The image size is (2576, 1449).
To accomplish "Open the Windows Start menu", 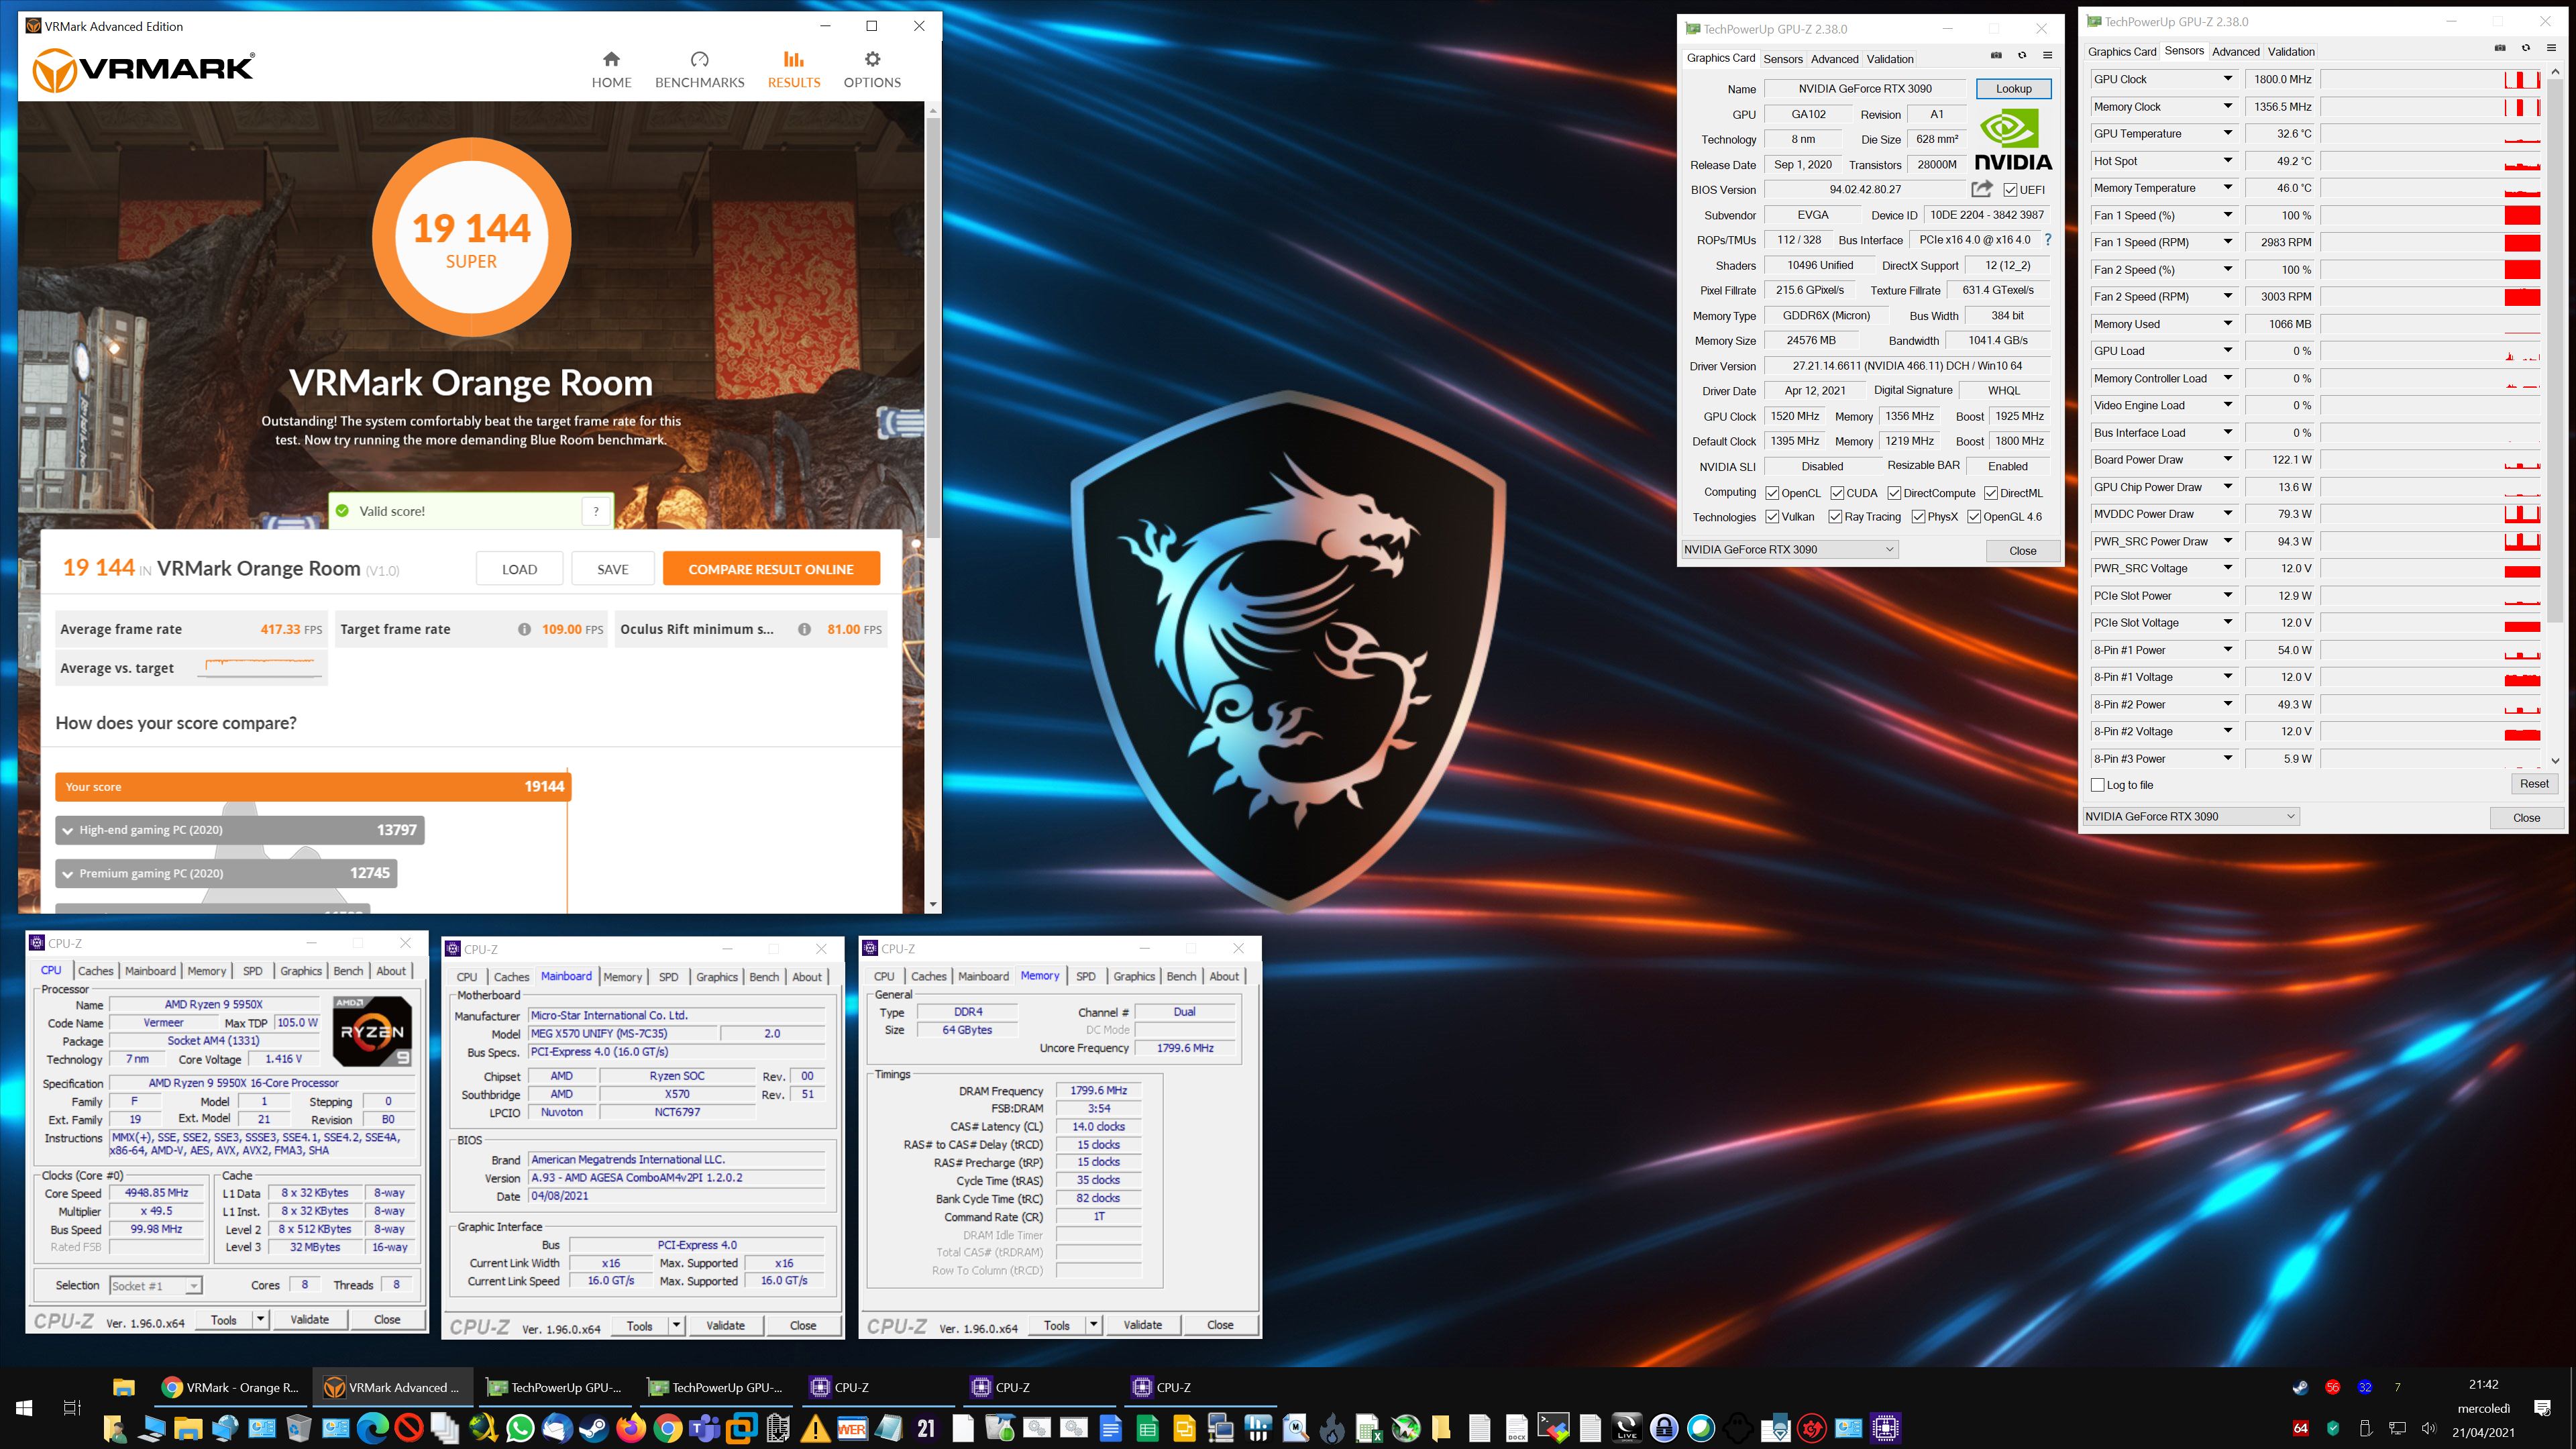I will click(x=24, y=1408).
